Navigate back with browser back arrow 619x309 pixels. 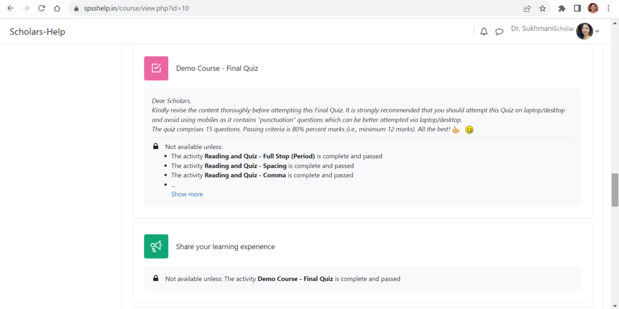pyautogui.click(x=10, y=8)
